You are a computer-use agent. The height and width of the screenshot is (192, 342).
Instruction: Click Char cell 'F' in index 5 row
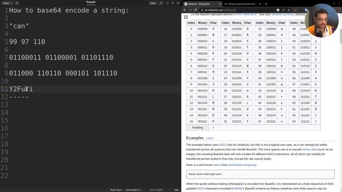pos(213,60)
